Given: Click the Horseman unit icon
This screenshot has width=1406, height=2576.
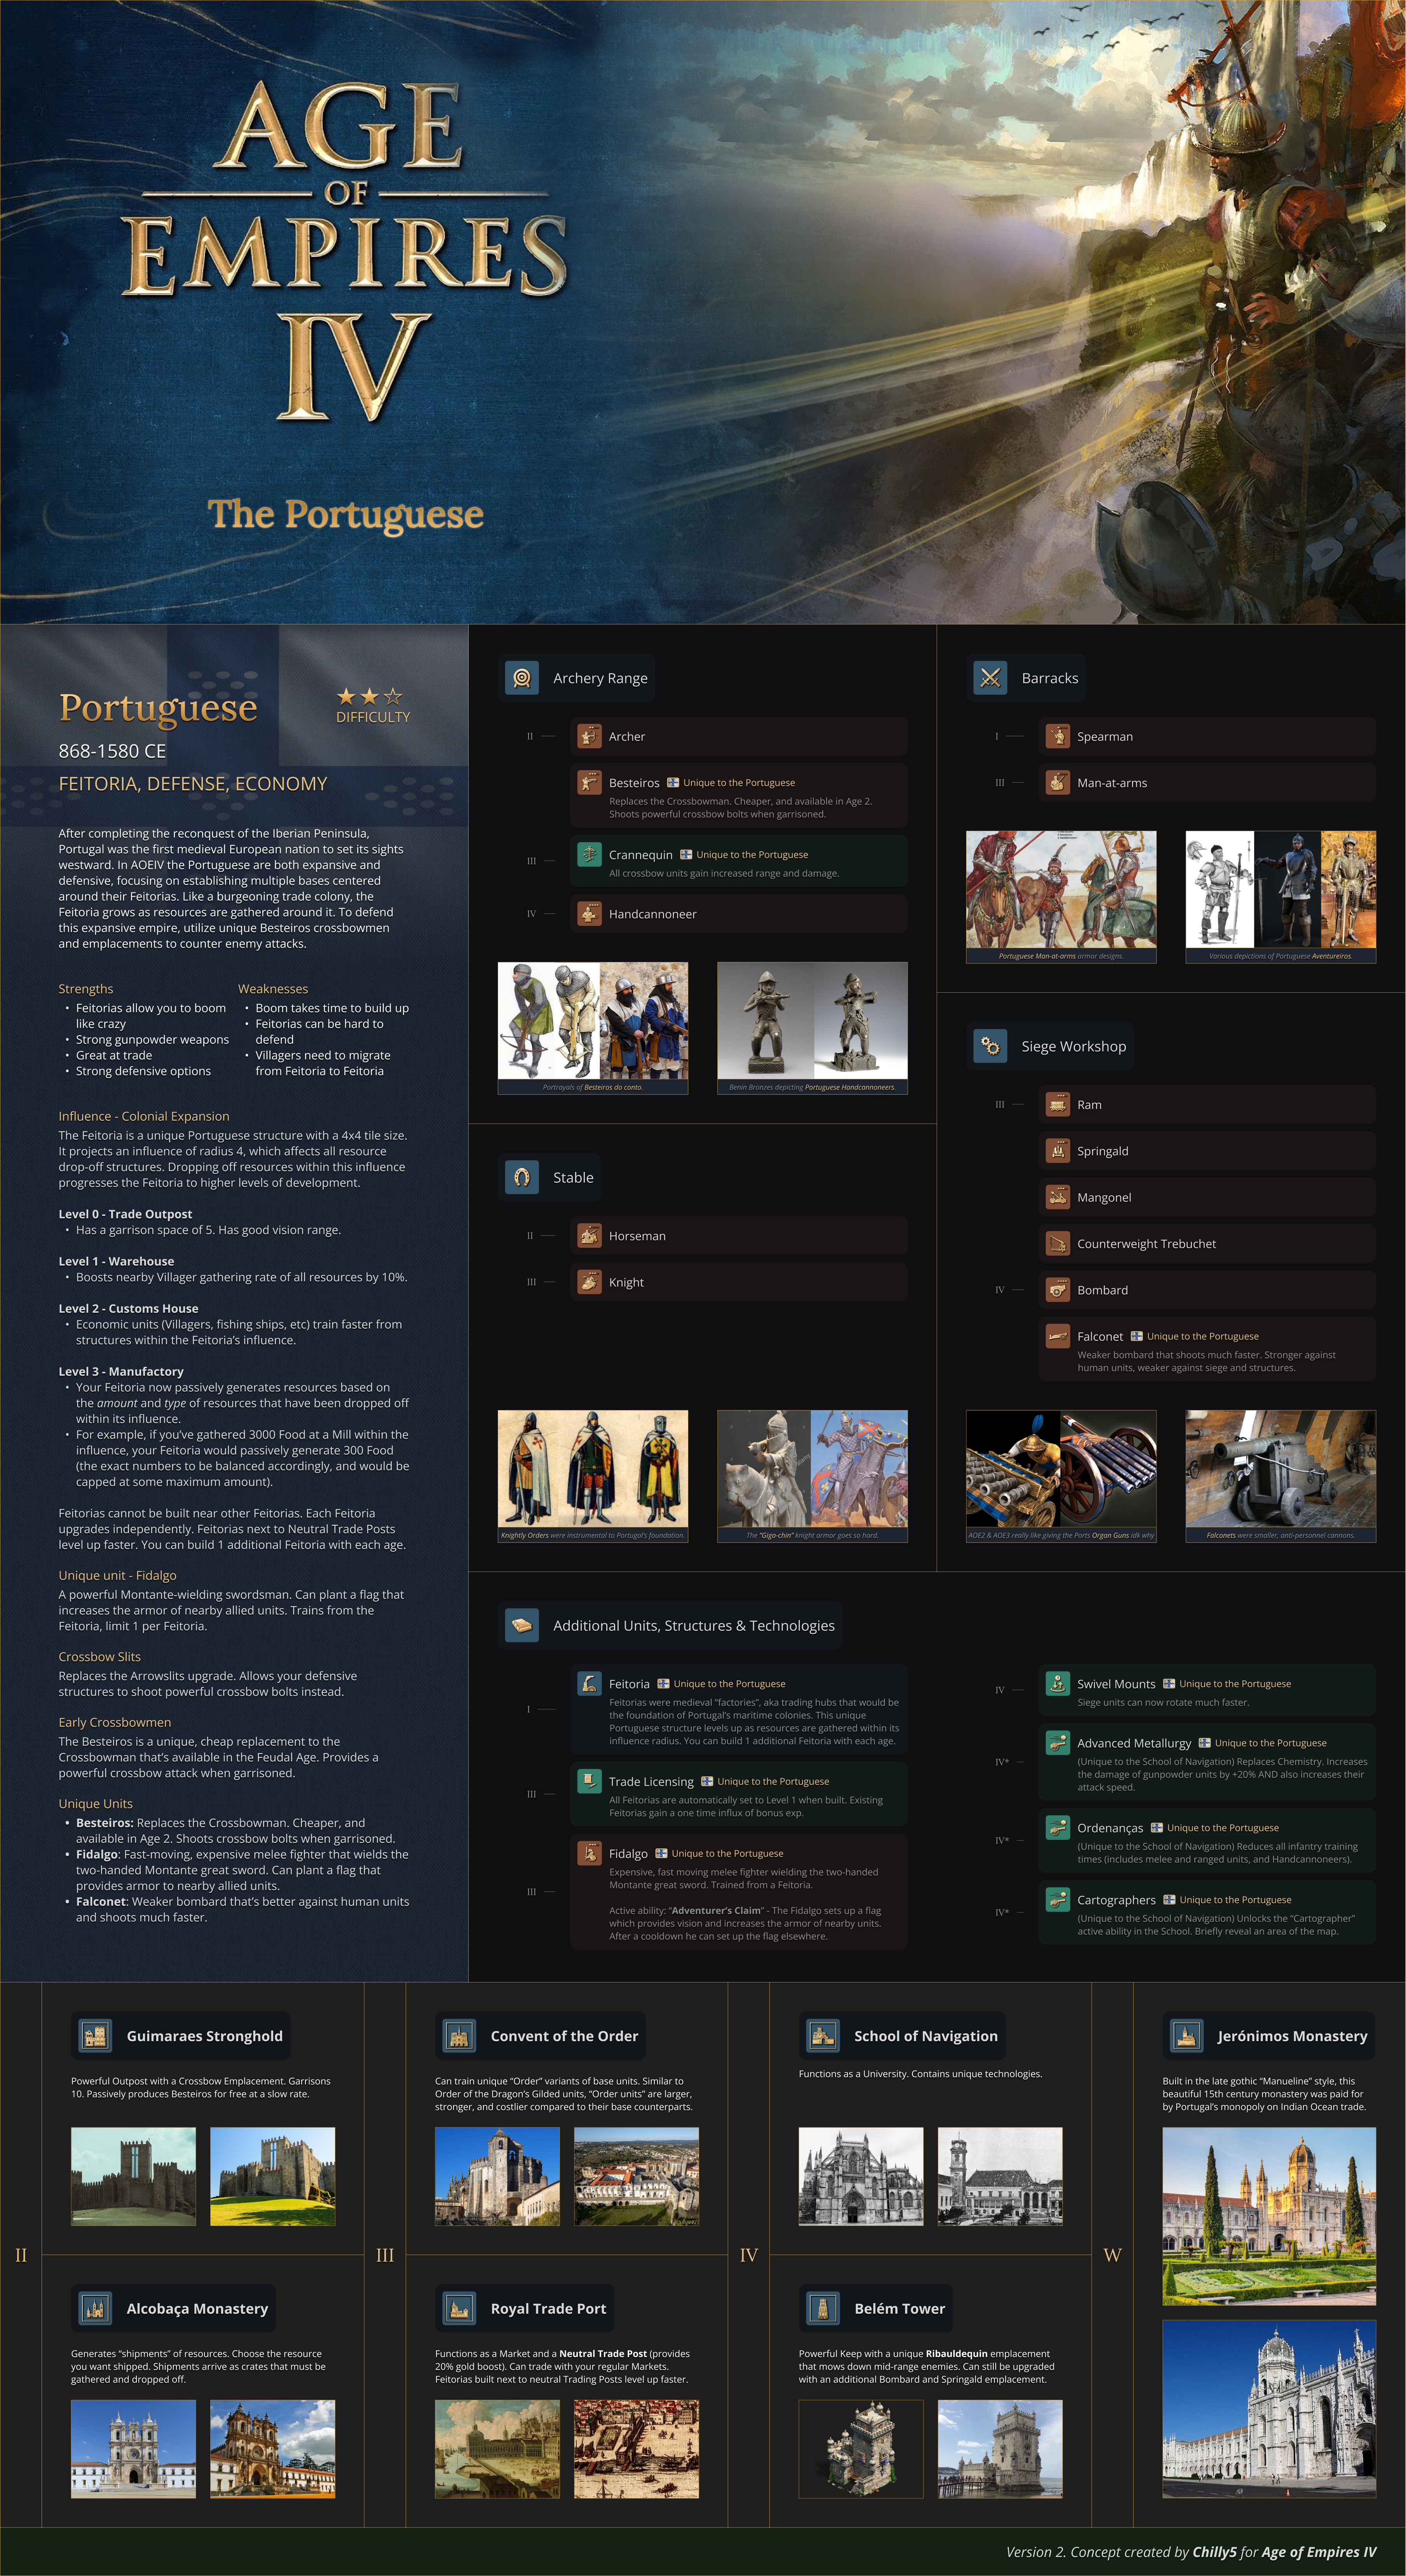Looking at the screenshot, I should click(589, 1236).
